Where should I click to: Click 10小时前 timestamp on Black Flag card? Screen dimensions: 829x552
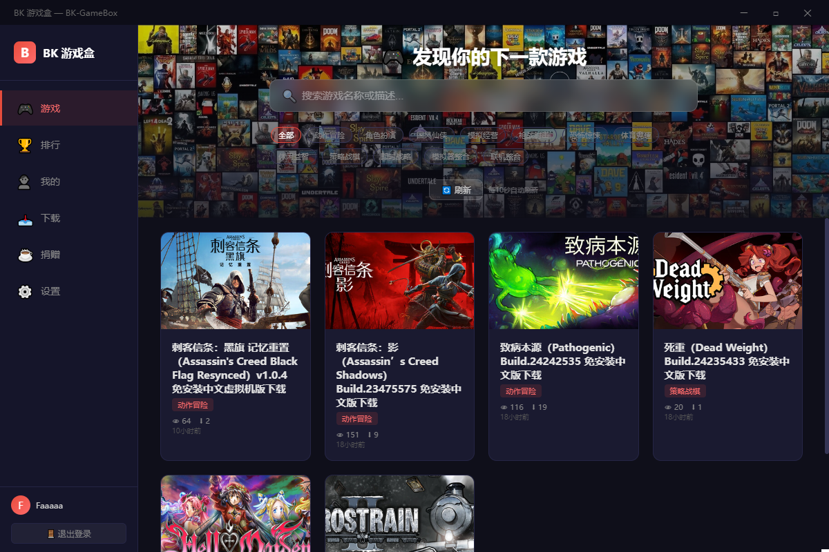[187, 431]
